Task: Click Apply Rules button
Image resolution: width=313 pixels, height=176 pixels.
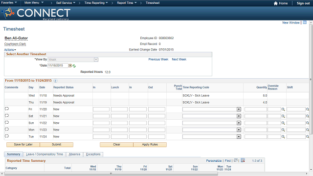Action: 150,145
